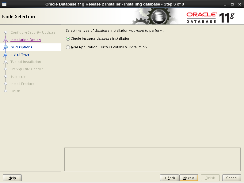Screen dimensions: 244x183
Task: Click the Install Type step marker icon
Action: tap(6, 55)
